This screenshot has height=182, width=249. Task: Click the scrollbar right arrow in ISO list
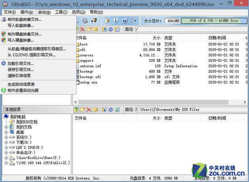245,102
